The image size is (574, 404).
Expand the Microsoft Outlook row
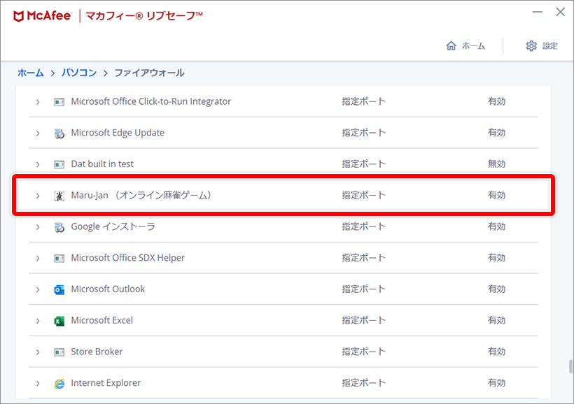point(38,289)
